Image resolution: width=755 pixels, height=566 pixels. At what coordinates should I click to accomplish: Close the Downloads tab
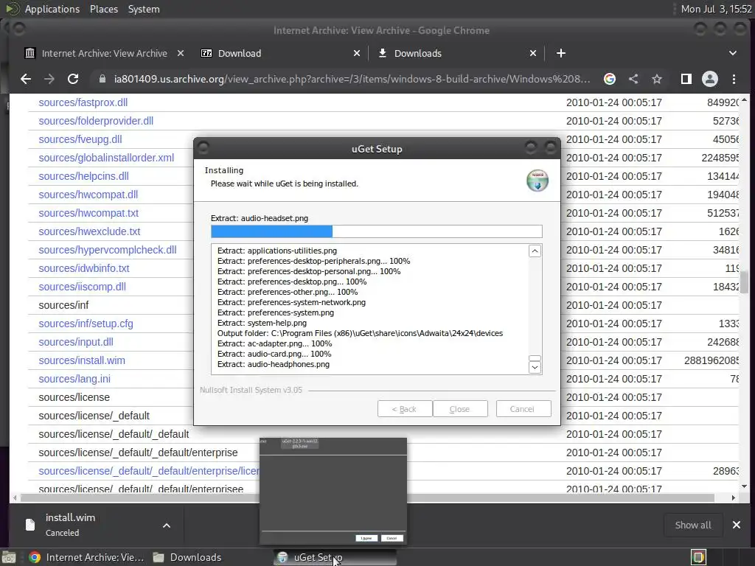(533, 53)
